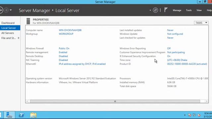Screen dimensions: 212x119
Task: Expand the File and Storage arrow
Action: pyautogui.click(x=19, y=38)
